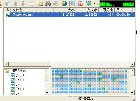Screen dimensions: 140x101
Task: Move selected download up with the up arrow
Action: (16, 4)
